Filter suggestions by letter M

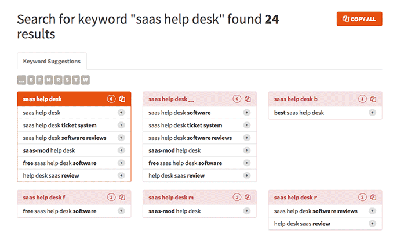coord(49,80)
